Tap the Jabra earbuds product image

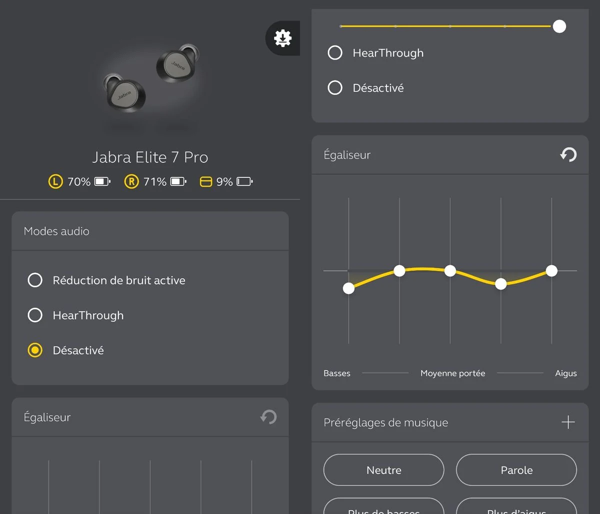pos(150,79)
